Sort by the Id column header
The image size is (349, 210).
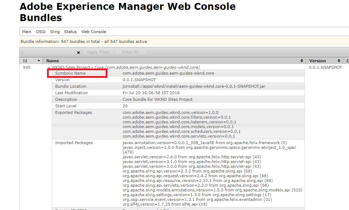(x=31, y=61)
